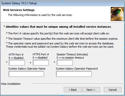Go back with the < Back button
Viewport: 125px width, 96px height.
pos(72,90)
